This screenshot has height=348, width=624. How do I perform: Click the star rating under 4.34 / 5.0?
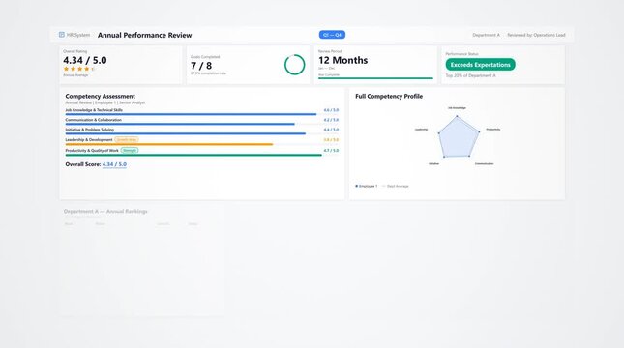coord(79,69)
